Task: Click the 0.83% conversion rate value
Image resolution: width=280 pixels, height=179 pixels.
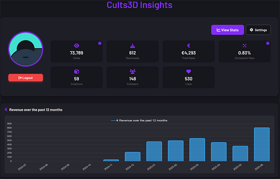Action: (x=245, y=53)
